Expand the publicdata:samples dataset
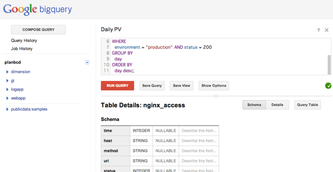This screenshot has height=172, width=333. [7, 109]
